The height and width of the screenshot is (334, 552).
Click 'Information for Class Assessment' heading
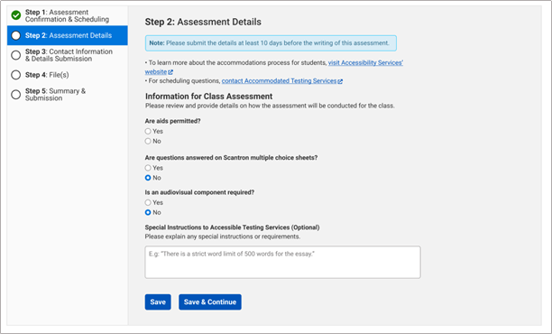(208, 97)
